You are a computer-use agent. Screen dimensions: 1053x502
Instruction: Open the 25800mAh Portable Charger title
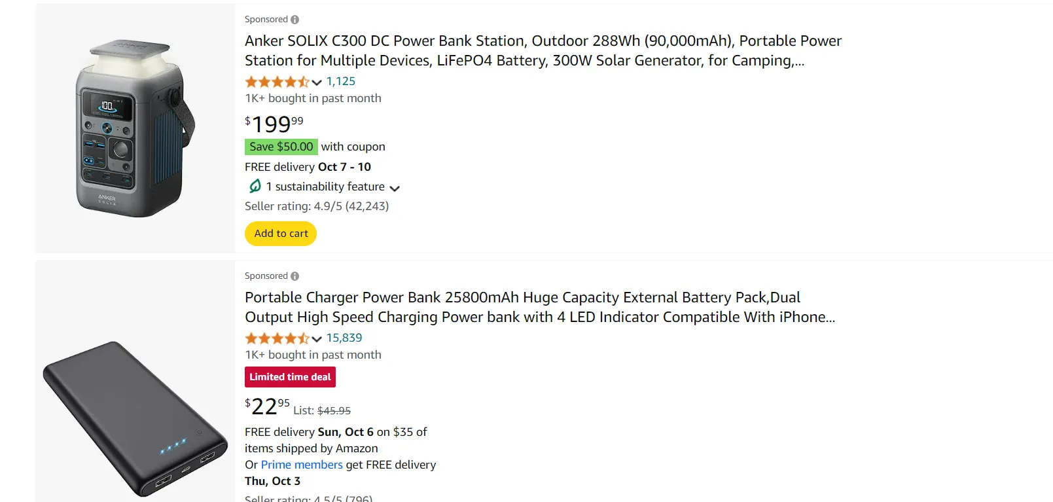pos(524,307)
